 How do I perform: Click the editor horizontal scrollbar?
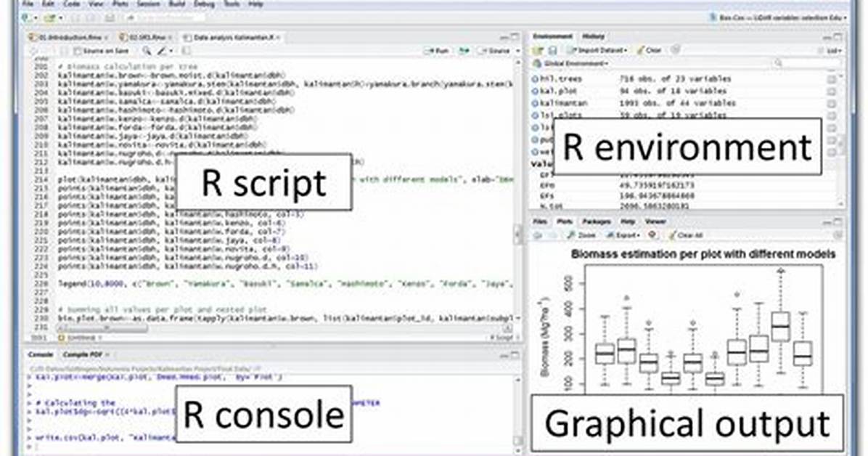102,328
